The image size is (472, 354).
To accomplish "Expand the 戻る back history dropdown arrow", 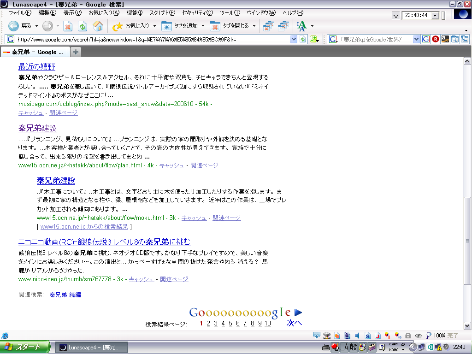I will point(37,26).
